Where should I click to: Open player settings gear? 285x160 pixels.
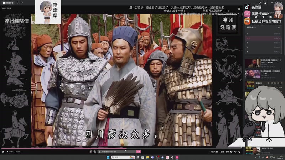[x=231, y=152]
